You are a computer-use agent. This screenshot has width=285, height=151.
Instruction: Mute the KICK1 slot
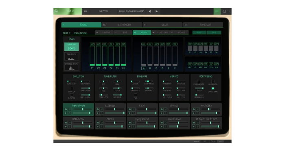point(134,109)
